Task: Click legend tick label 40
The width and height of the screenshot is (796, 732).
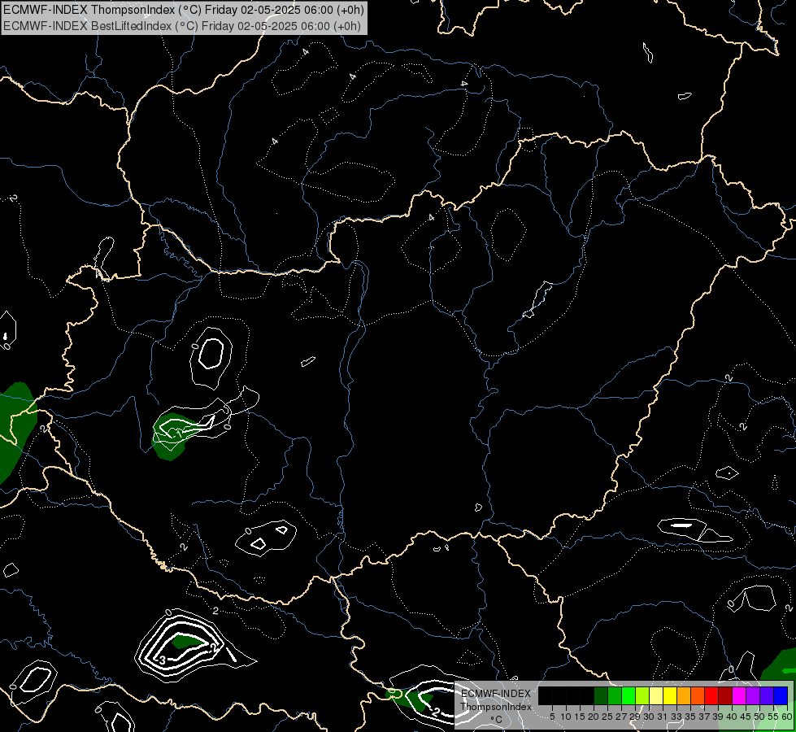Action: click(732, 717)
